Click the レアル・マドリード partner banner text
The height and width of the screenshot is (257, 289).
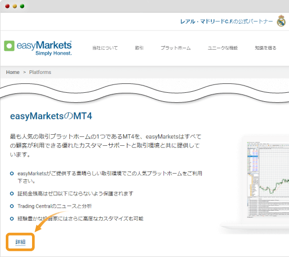click(226, 22)
